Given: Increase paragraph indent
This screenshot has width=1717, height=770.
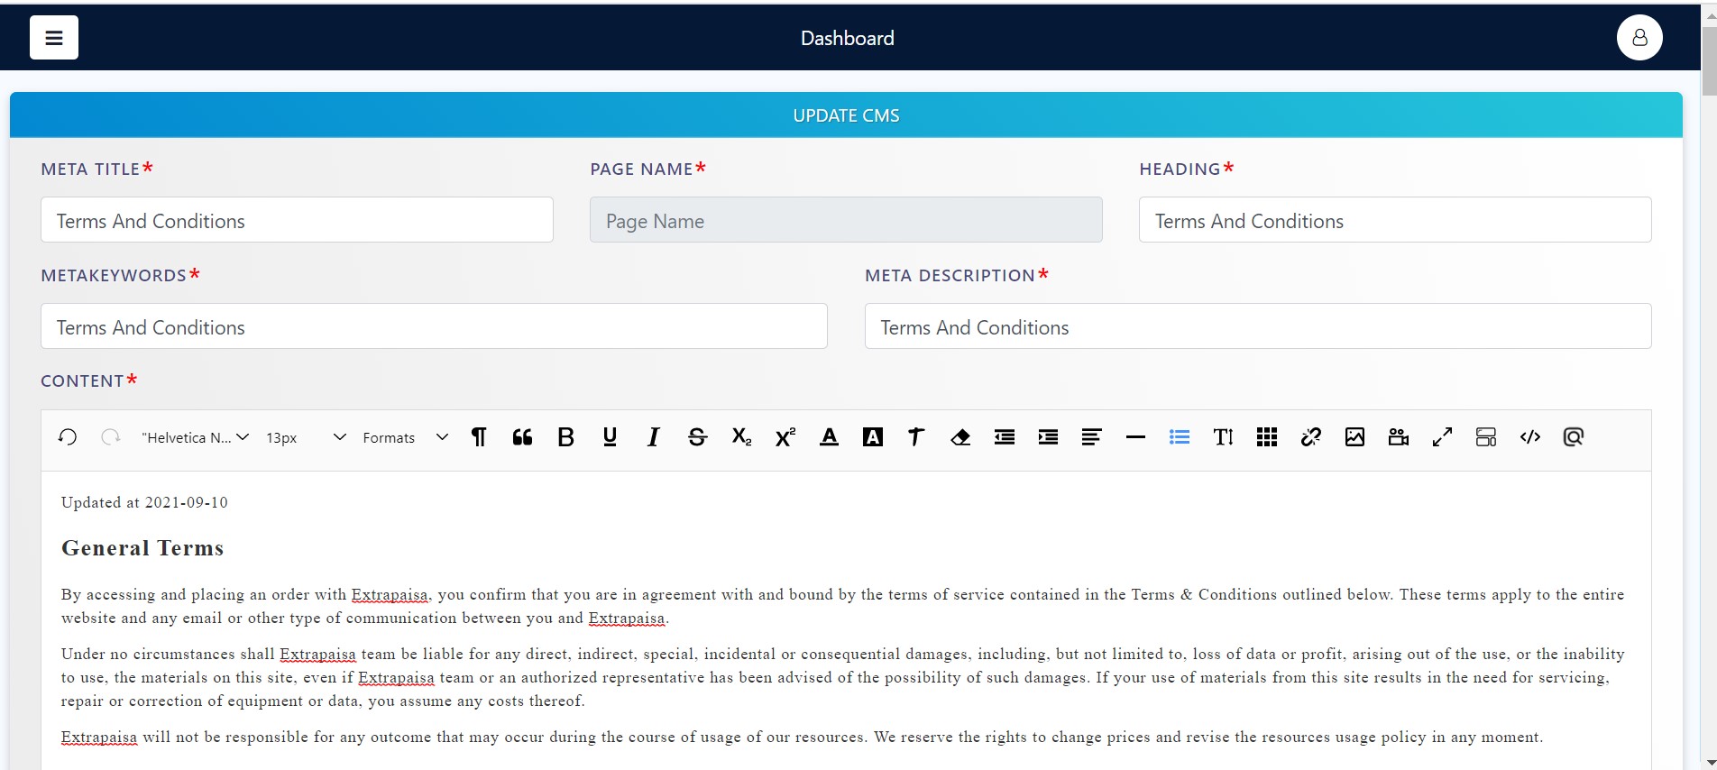Looking at the screenshot, I should coord(1048,437).
